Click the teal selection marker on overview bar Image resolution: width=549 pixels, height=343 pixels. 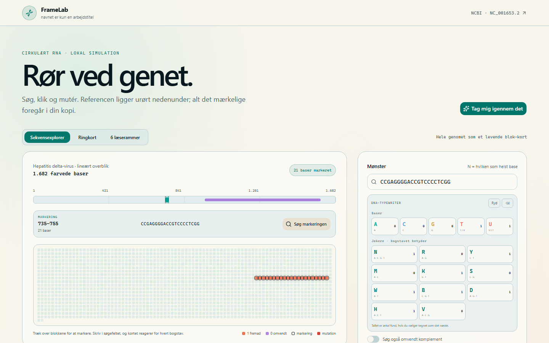click(x=167, y=200)
